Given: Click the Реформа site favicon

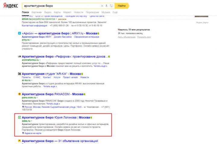Looking at the screenshot, I should (20, 56).
